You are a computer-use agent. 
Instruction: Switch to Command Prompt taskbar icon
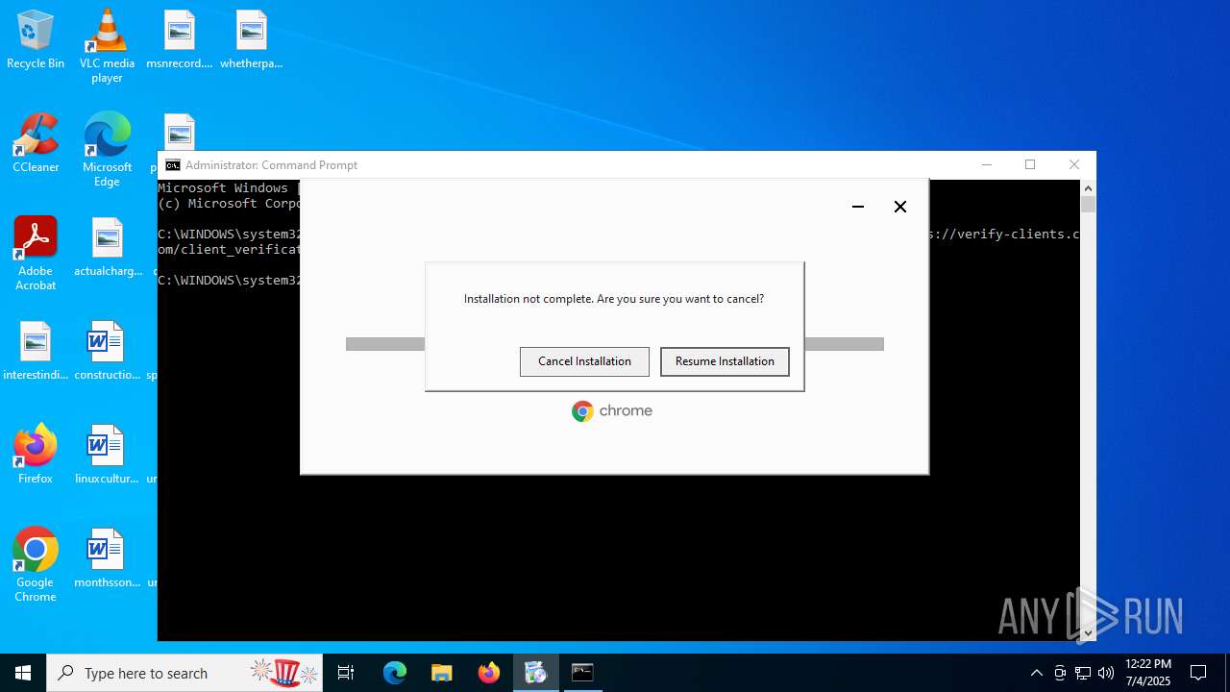tap(582, 673)
